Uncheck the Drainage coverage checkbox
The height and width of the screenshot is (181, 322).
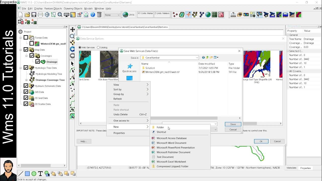[x=37, y=62]
